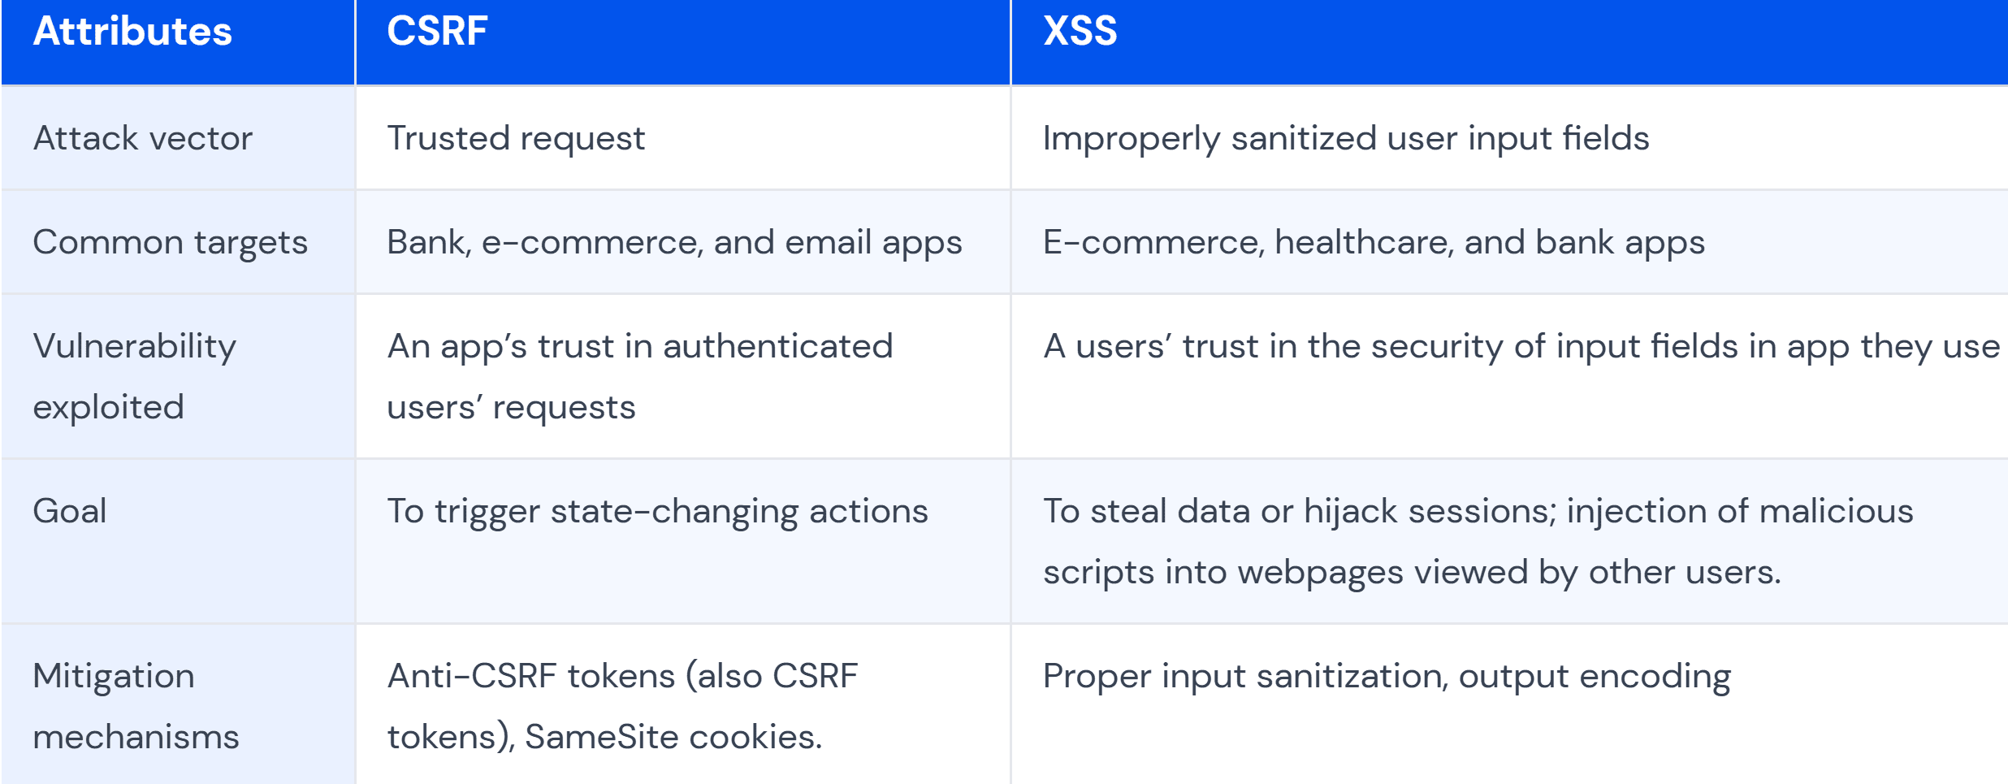Select the Common targets row label
The height and width of the screenshot is (784, 2008).
pos(170,243)
